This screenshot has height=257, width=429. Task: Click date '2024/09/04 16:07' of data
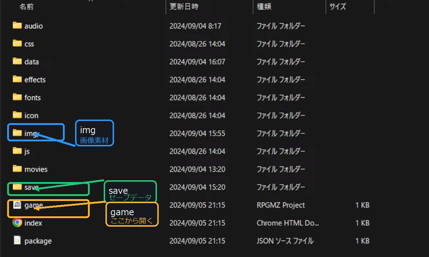197,62
